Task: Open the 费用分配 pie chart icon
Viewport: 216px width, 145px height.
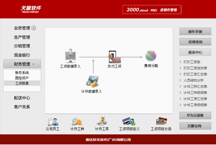Action: 151,56
